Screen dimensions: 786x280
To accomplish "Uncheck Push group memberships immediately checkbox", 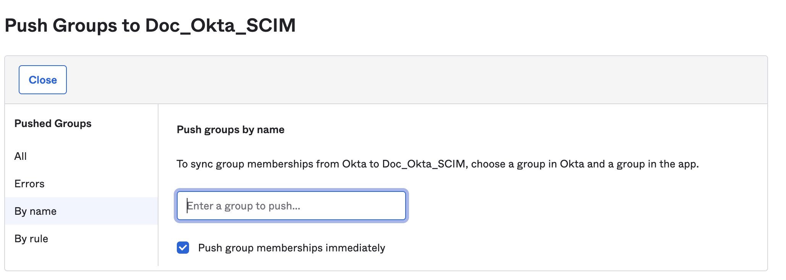I will pyautogui.click(x=183, y=248).
